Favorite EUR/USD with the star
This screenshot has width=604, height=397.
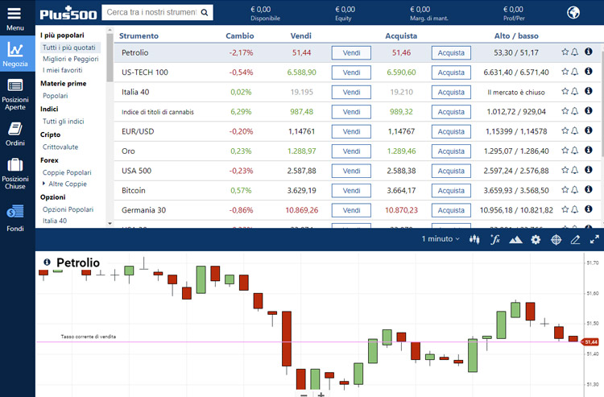[x=565, y=130]
